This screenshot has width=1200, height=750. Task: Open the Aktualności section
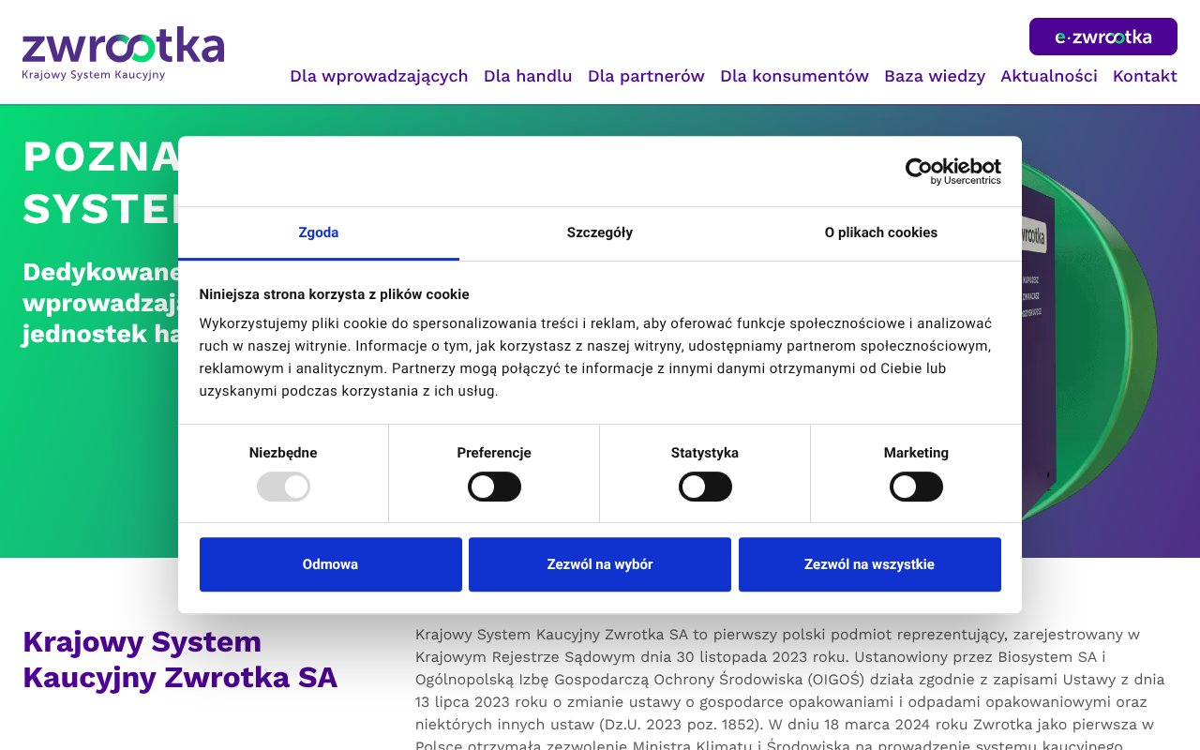click(1049, 76)
